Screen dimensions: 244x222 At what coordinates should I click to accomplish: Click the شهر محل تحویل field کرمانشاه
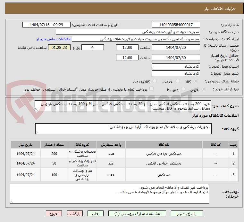pyautogui.click(x=176, y=73)
